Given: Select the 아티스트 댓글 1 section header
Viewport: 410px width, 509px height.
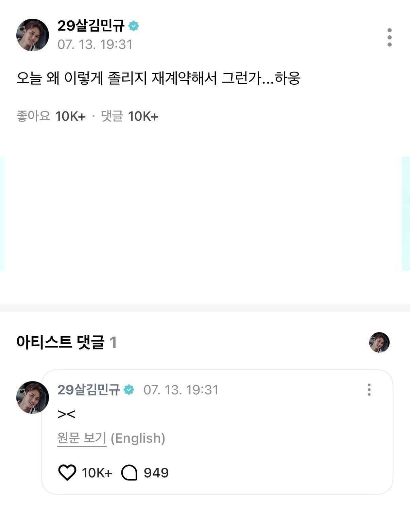Looking at the screenshot, I should point(67,342).
